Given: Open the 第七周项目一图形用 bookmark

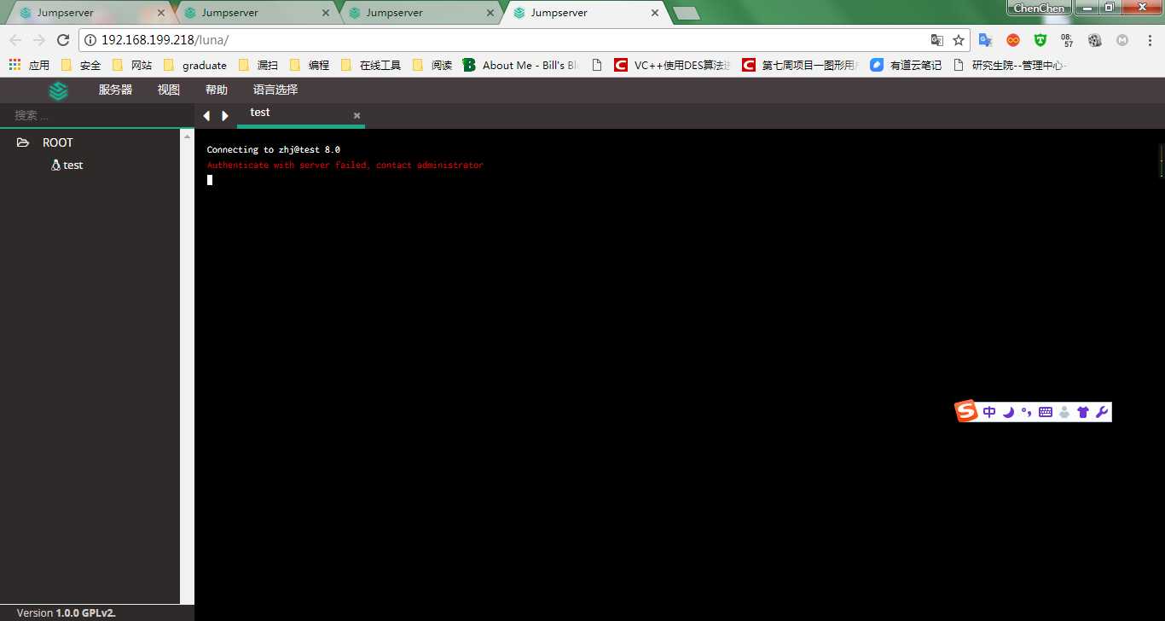Looking at the screenshot, I should point(800,65).
